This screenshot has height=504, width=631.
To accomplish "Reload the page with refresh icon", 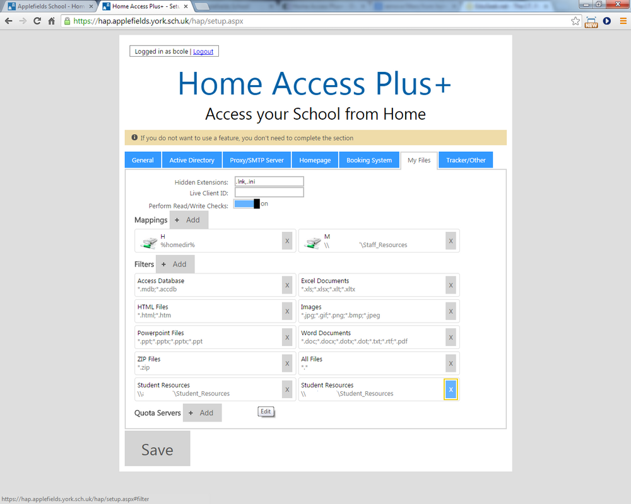I will pyautogui.click(x=37, y=21).
